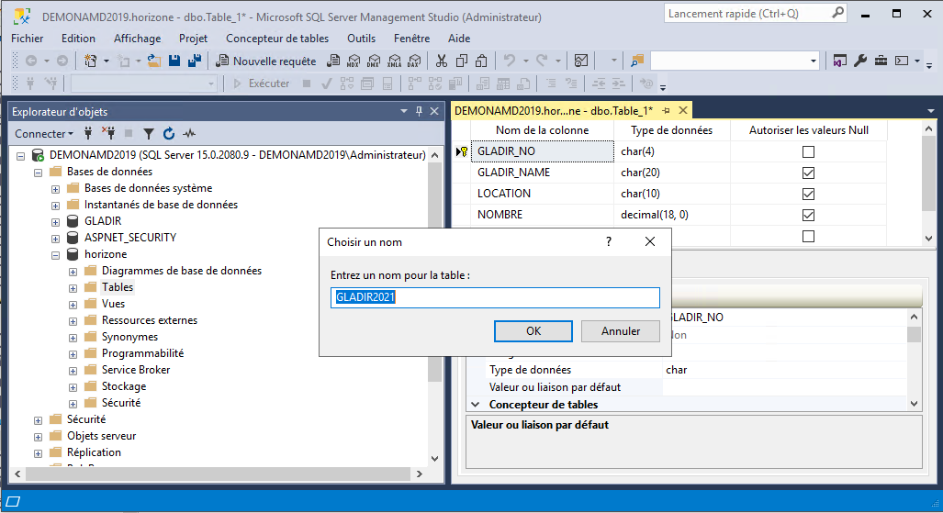The height and width of the screenshot is (513, 943).
Task: Expand the Tables folder under horizone
Action: (73, 287)
